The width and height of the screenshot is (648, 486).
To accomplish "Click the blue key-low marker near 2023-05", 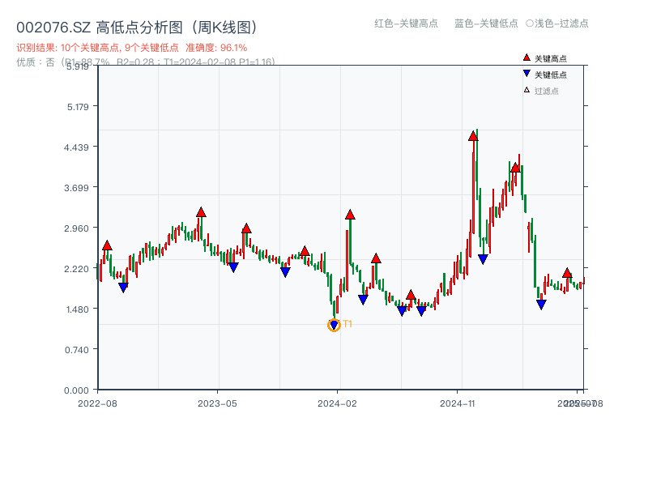I will [x=233, y=267].
